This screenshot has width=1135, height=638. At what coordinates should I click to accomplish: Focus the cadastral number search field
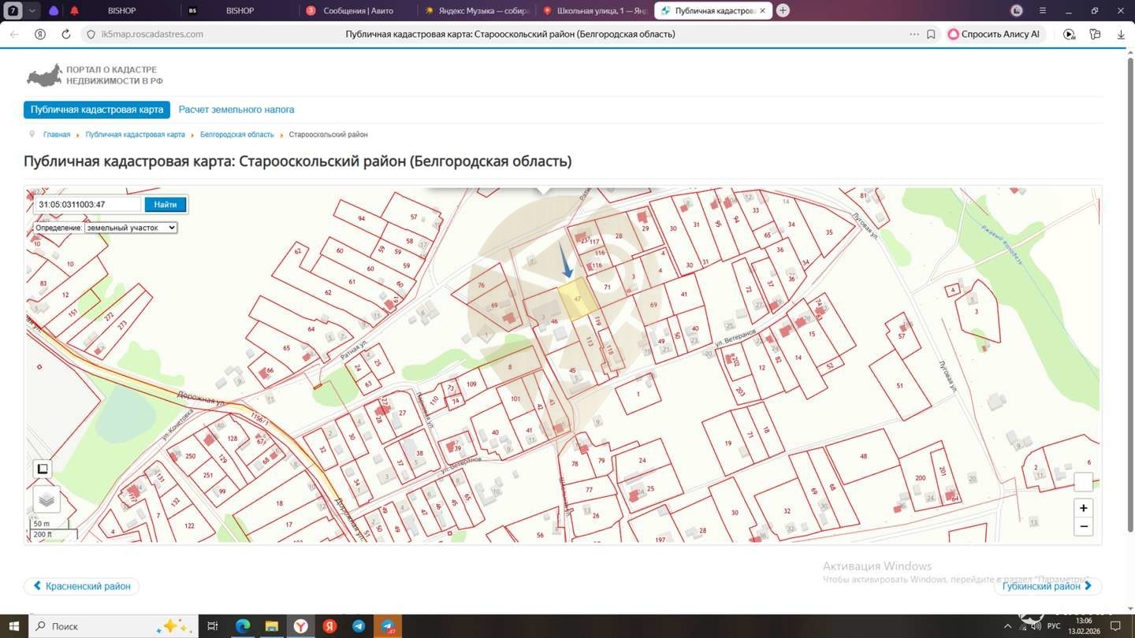click(x=88, y=205)
